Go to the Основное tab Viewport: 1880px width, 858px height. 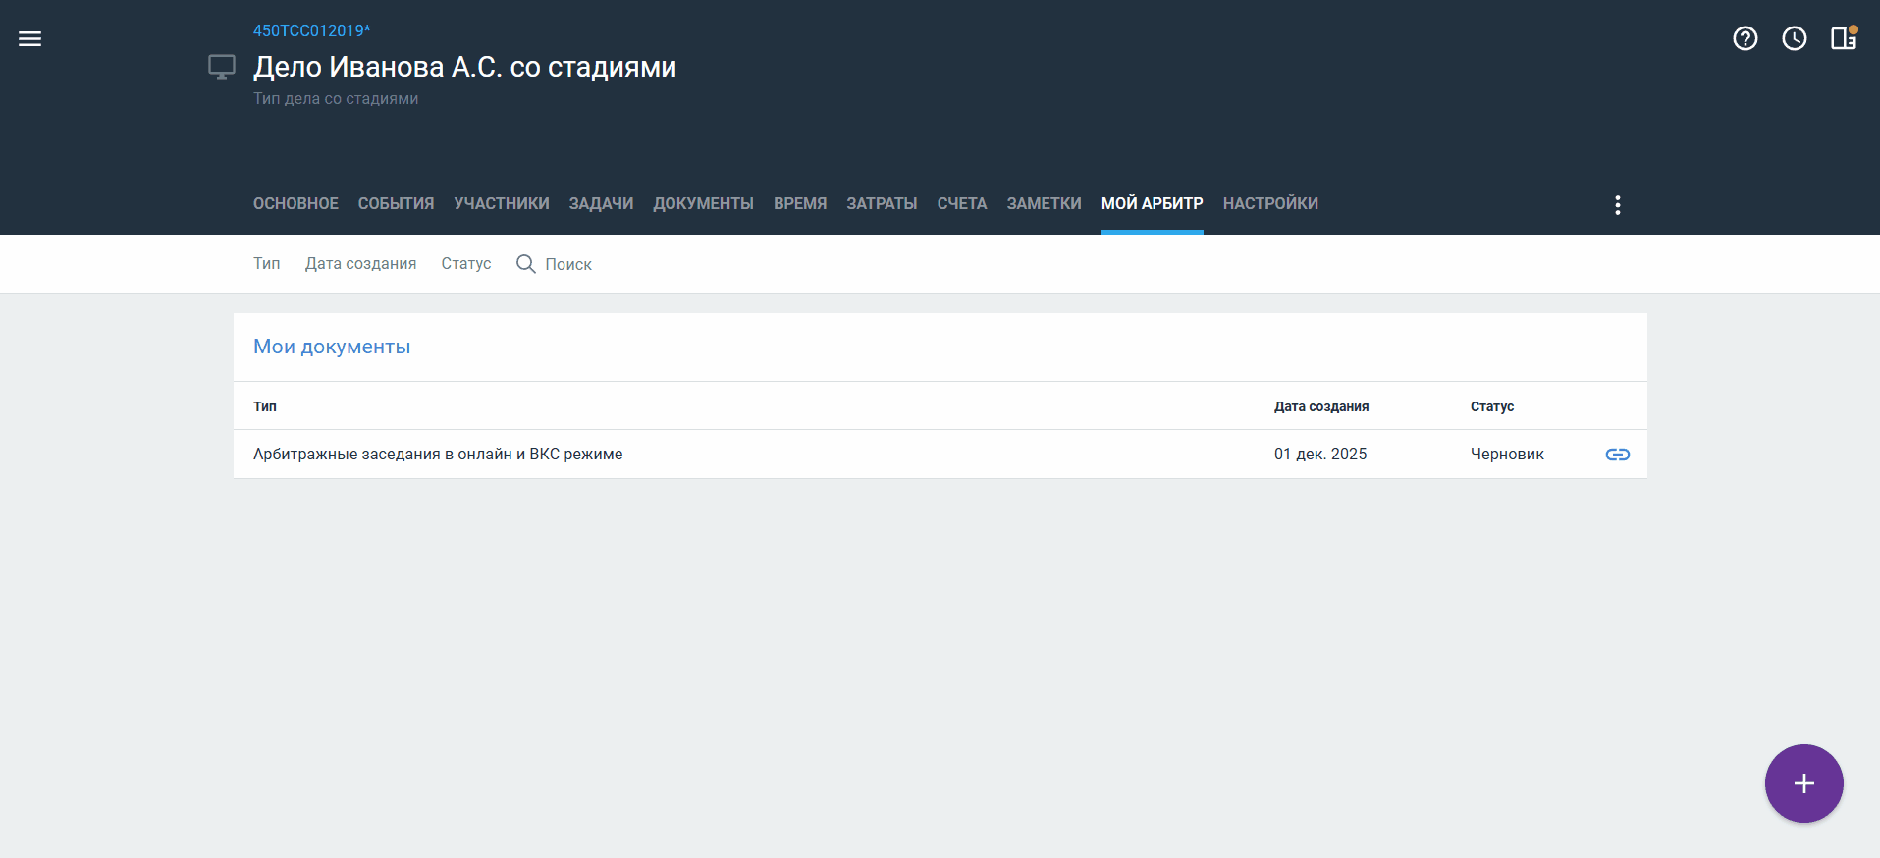pos(295,204)
